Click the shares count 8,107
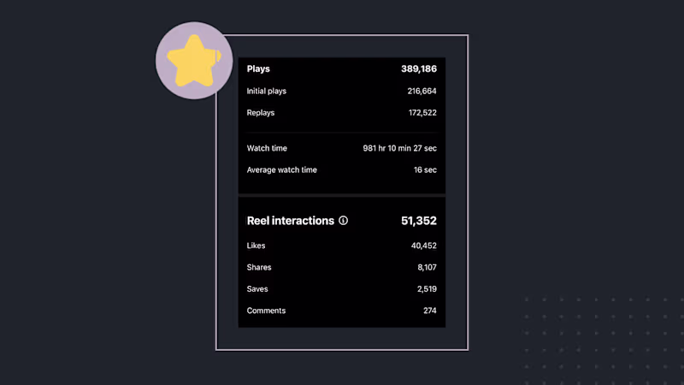Screen dimensions: 684x385 427,268
